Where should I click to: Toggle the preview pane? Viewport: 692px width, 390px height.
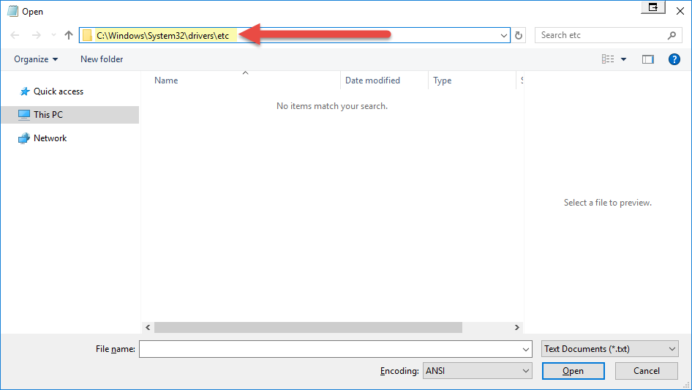pos(648,59)
